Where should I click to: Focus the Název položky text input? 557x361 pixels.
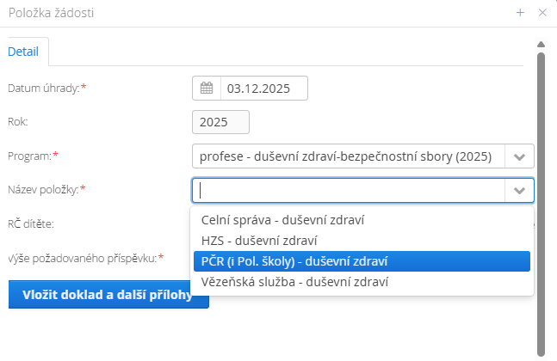[349, 190]
